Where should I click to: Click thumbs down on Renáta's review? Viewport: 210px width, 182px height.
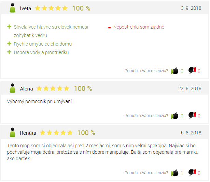pyautogui.click(x=192, y=173)
